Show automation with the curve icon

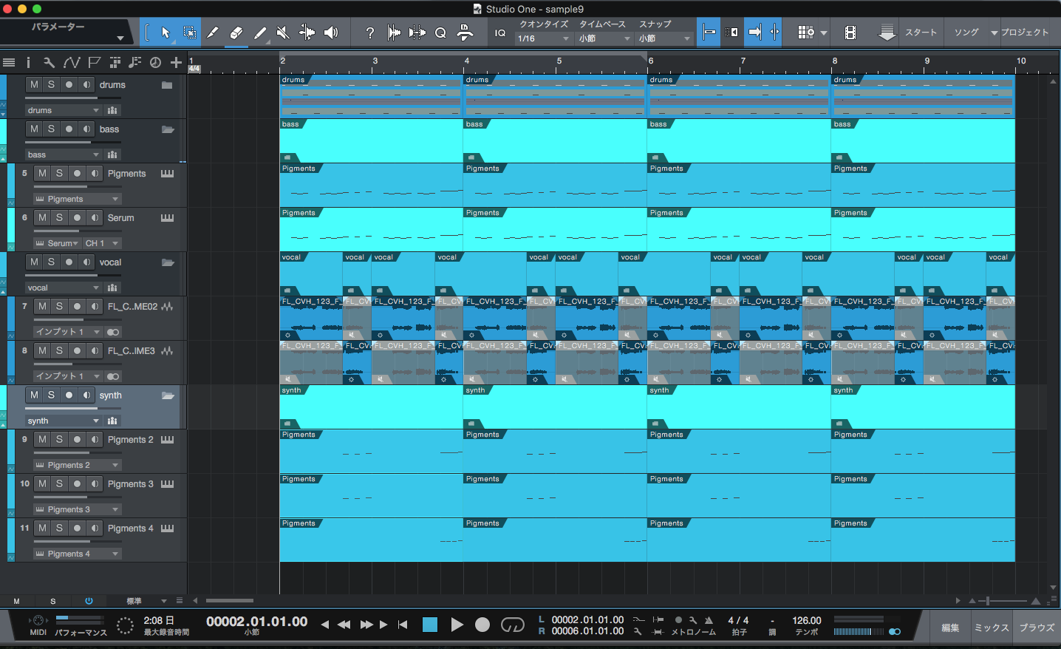tap(72, 63)
